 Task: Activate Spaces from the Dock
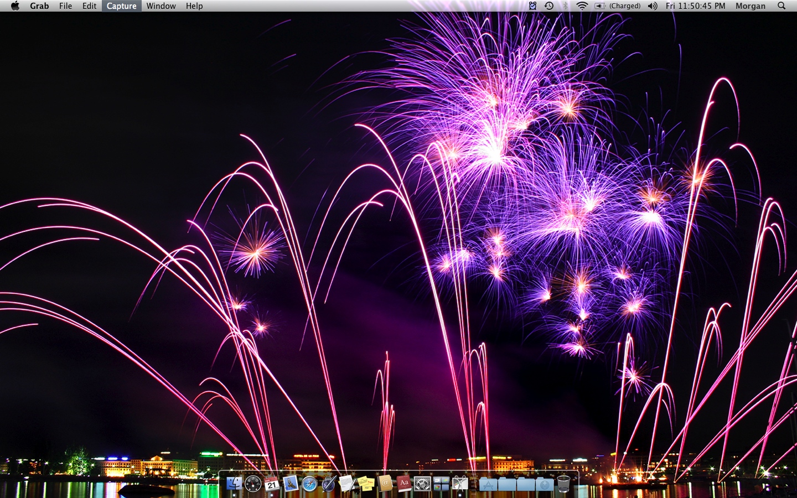[441, 484]
